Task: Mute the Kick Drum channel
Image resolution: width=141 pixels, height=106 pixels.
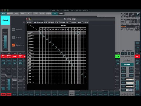Action: pos(3,95)
